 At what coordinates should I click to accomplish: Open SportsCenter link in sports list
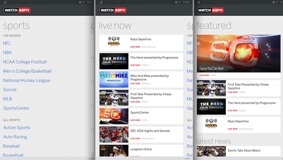(16, 108)
